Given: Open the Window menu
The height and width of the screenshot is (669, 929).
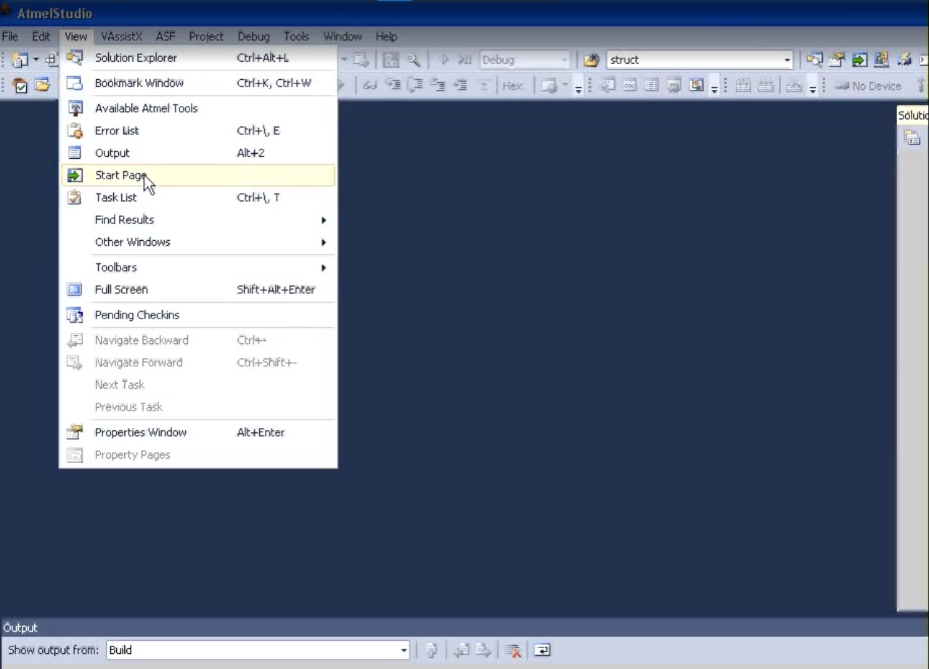Looking at the screenshot, I should point(343,36).
